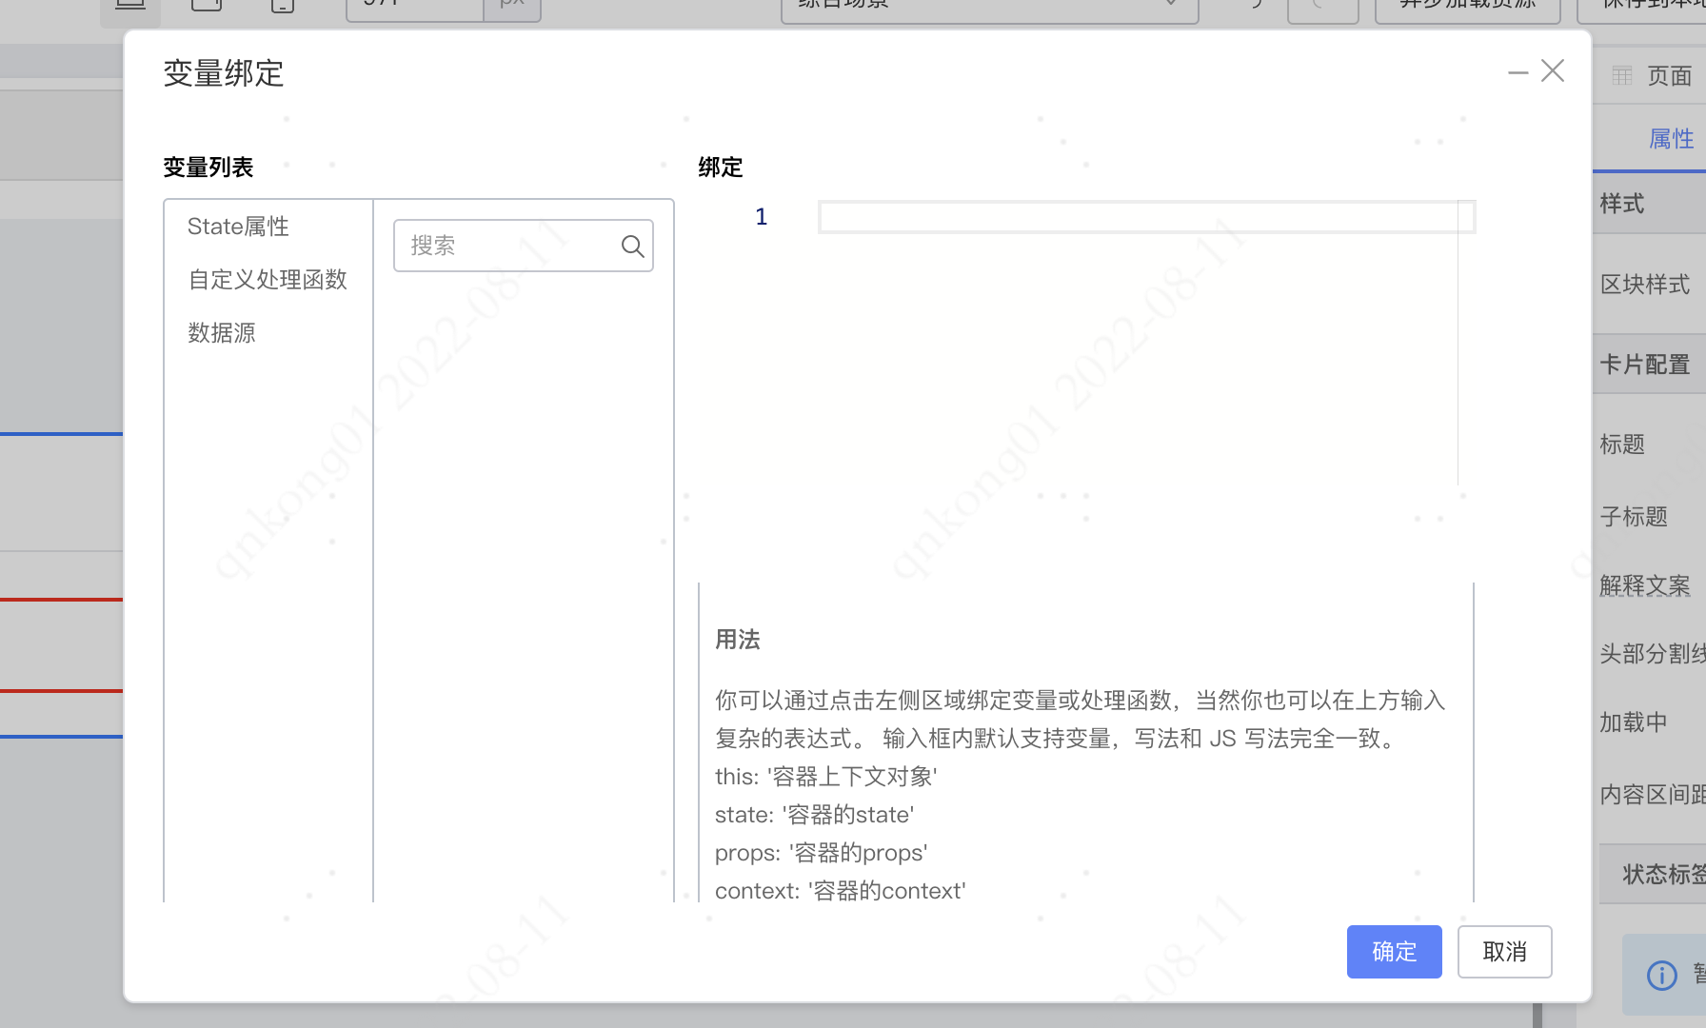This screenshot has width=1706, height=1028.
Task: Click the 加载中 property label
Action: [1634, 722]
